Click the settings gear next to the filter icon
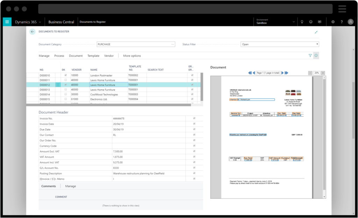 coord(316,55)
